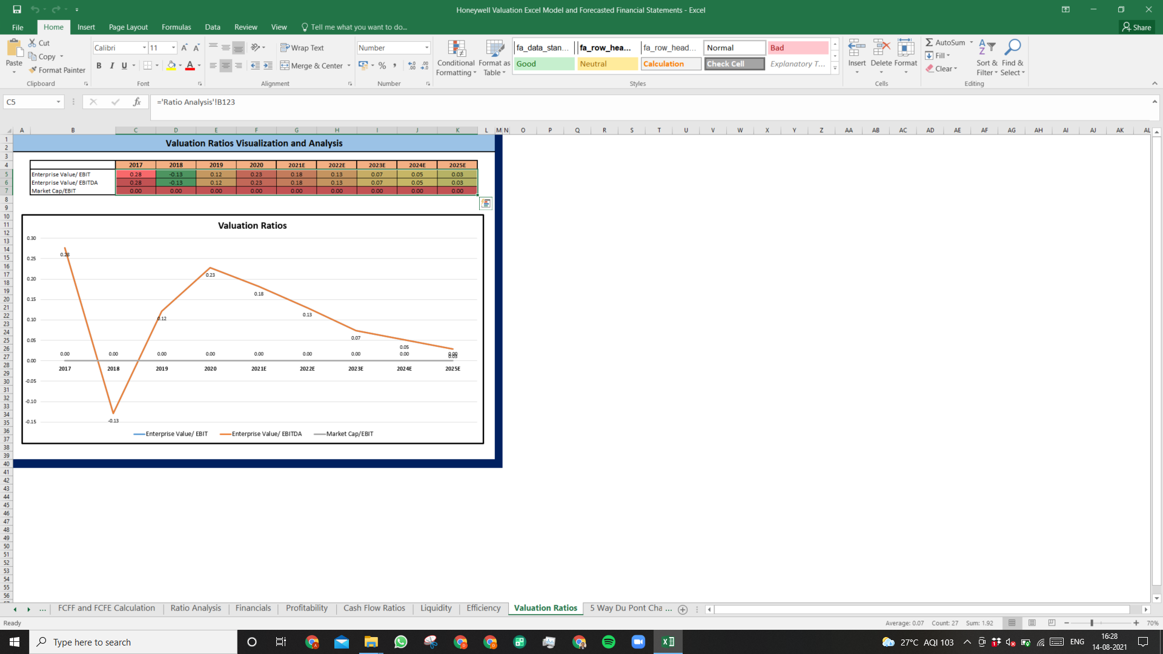Click the Insert Function fx icon
Viewport: 1163px width, 654px height.
point(137,102)
